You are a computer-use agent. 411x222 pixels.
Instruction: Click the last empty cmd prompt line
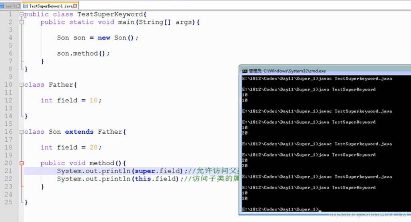(281, 209)
